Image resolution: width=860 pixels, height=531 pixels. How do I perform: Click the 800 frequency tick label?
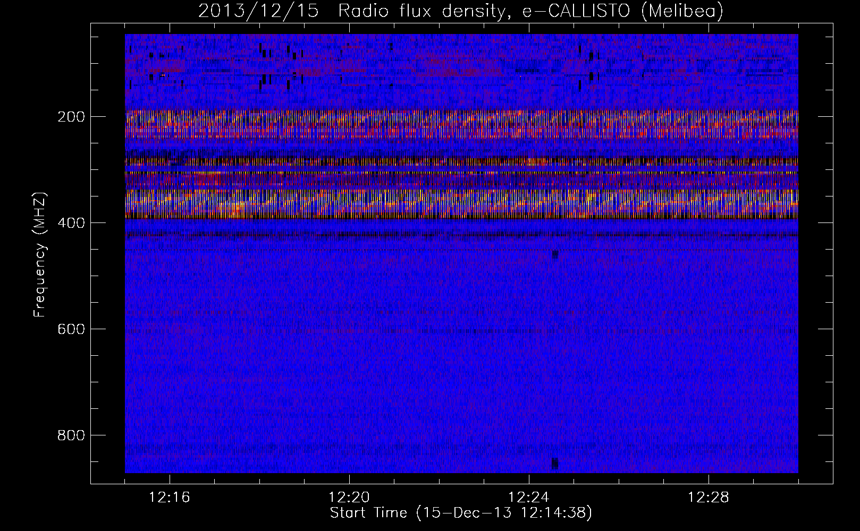pyautogui.click(x=71, y=435)
